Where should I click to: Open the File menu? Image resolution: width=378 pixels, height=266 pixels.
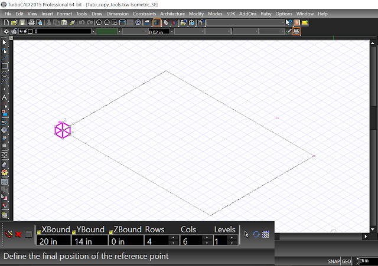pos(8,14)
